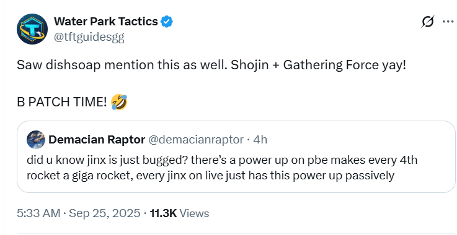Click the Sep 25, 2025 date link
Screen dimensions: 457x235
click(x=105, y=213)
